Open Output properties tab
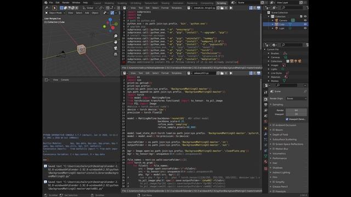 [265, 105]
